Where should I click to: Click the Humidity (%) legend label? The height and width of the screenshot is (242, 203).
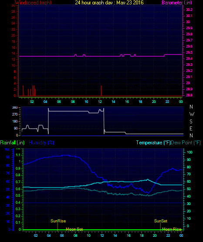point(41,143)
